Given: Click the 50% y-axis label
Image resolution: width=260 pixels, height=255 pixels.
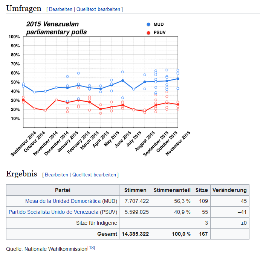Looking at the screenshot, I should [15, 82].
